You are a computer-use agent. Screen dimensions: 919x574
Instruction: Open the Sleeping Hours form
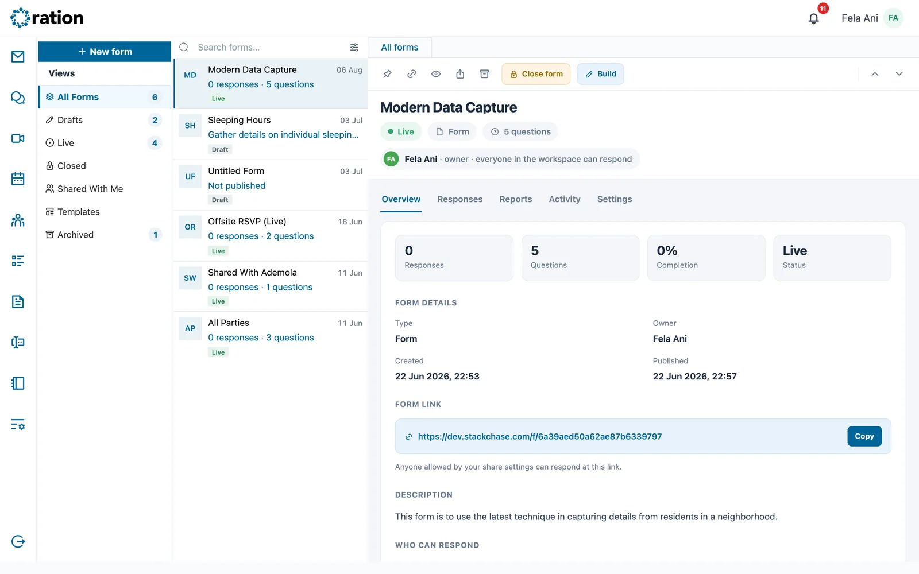(271, 134)
